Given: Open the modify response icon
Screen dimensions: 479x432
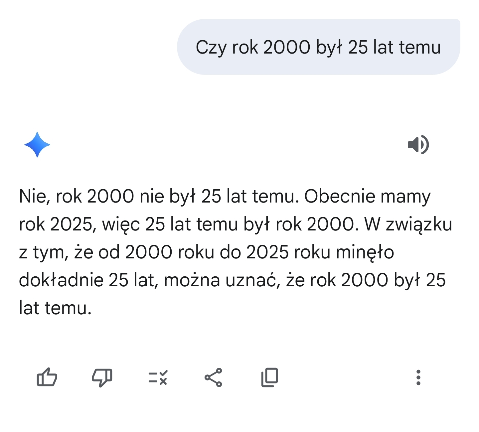Looking at the screenshot, I should 158,378.
